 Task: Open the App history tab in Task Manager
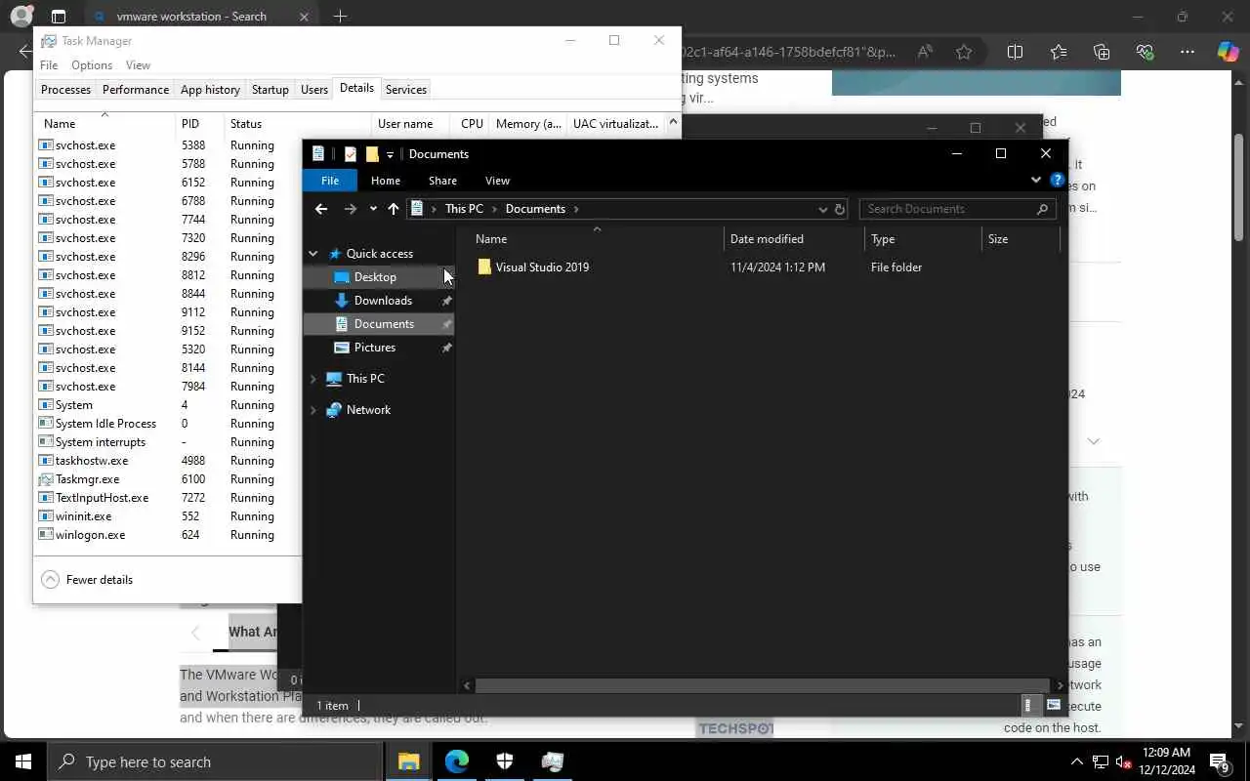pos(210,90)
